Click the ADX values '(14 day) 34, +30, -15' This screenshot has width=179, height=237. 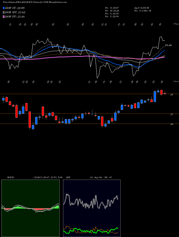(x=101, y=177)
